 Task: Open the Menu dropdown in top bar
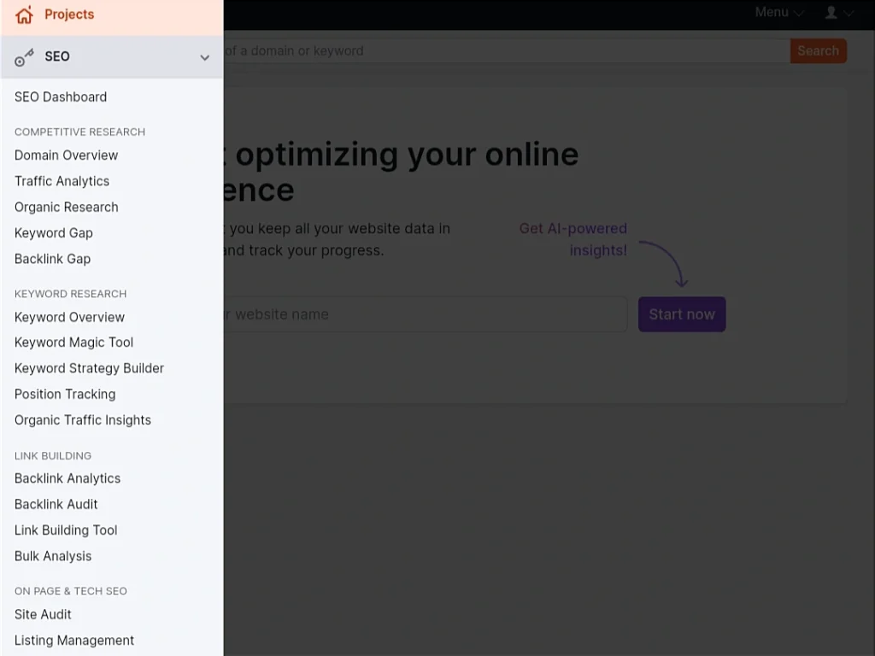(x=779, y=12)
